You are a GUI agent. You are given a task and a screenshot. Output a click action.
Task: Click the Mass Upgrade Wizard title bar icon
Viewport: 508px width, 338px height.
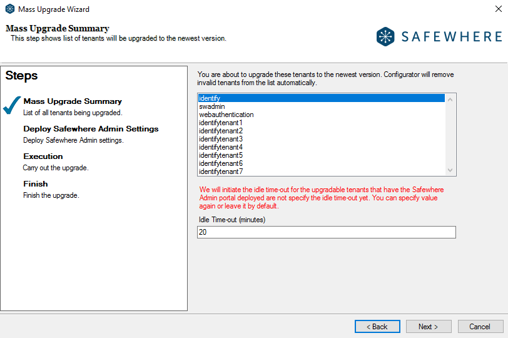10,9
